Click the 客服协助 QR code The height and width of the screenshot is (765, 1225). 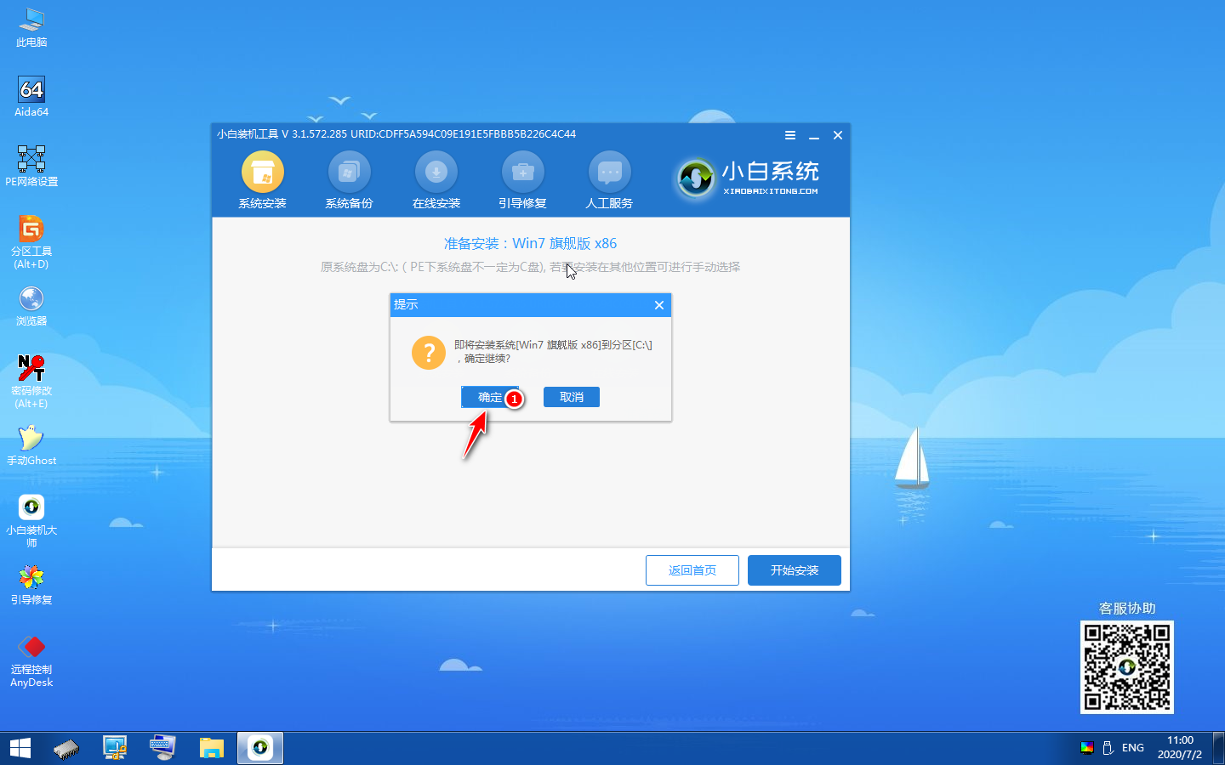point(1127,667)
